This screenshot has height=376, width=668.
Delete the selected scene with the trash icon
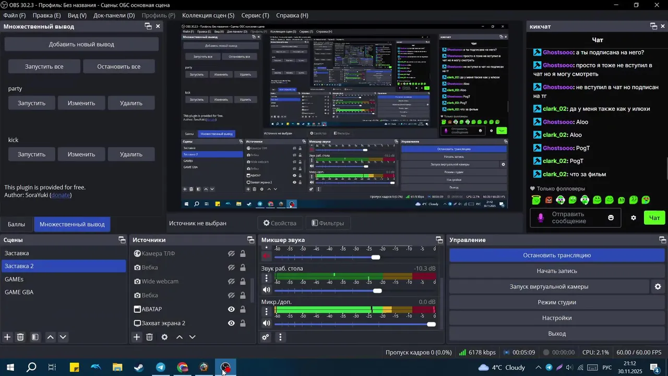[x=20, y=337]
